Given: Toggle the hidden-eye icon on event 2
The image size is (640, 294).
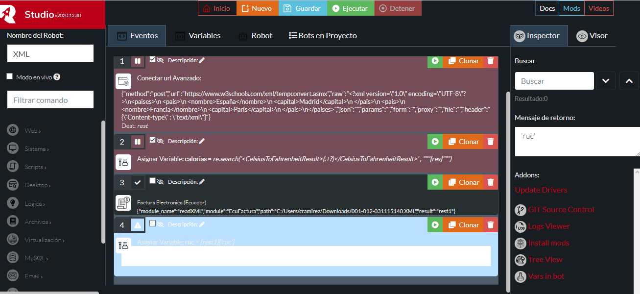Looking at the screenshot, I should (x=160, y=141).
